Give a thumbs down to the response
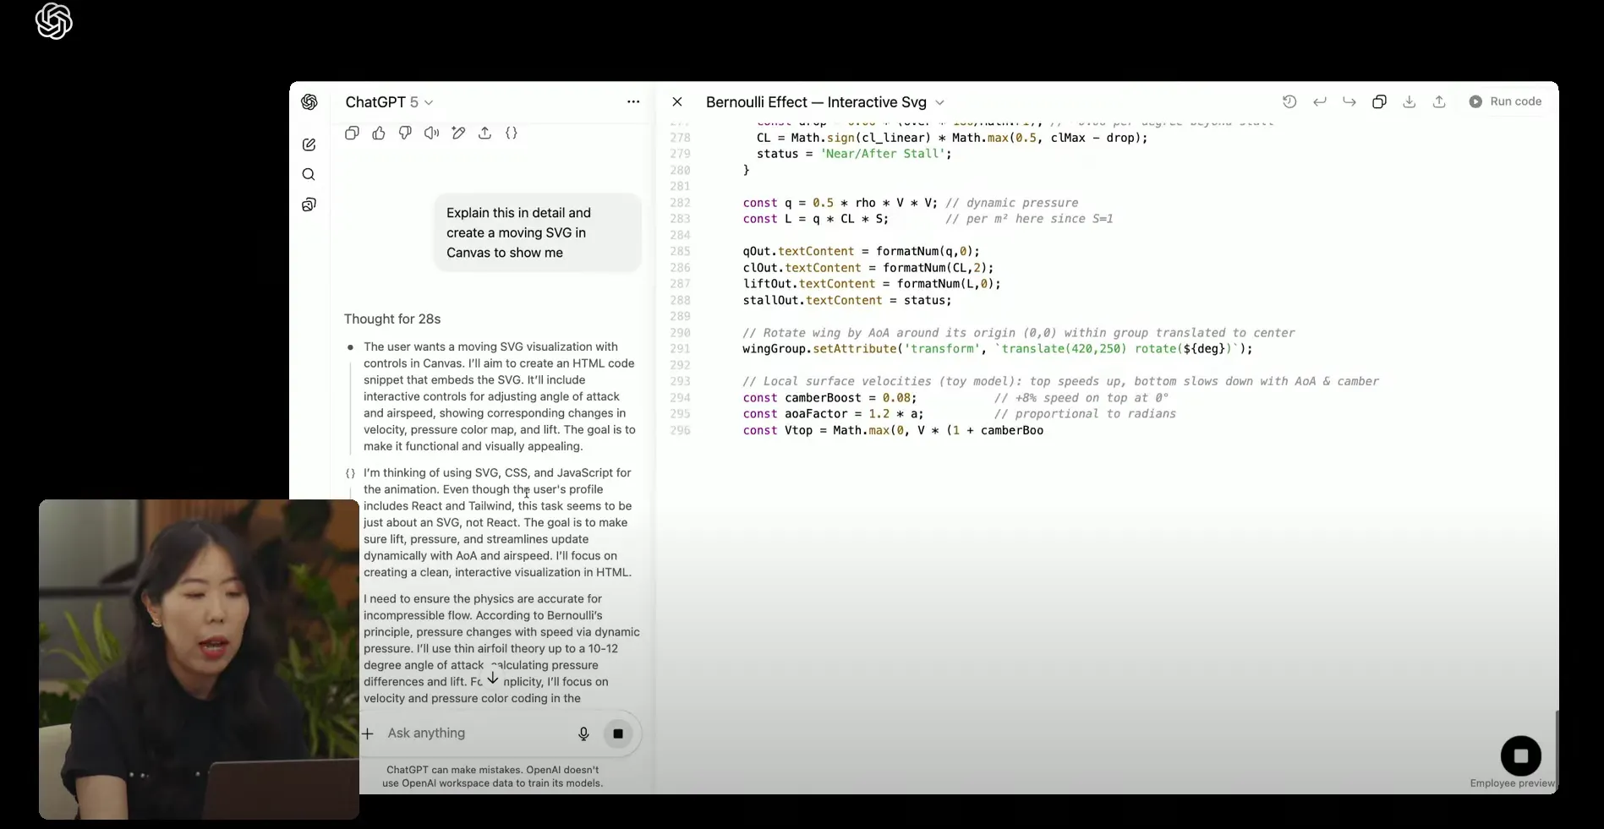This screenshot has height=829, width=1604. 405,133
